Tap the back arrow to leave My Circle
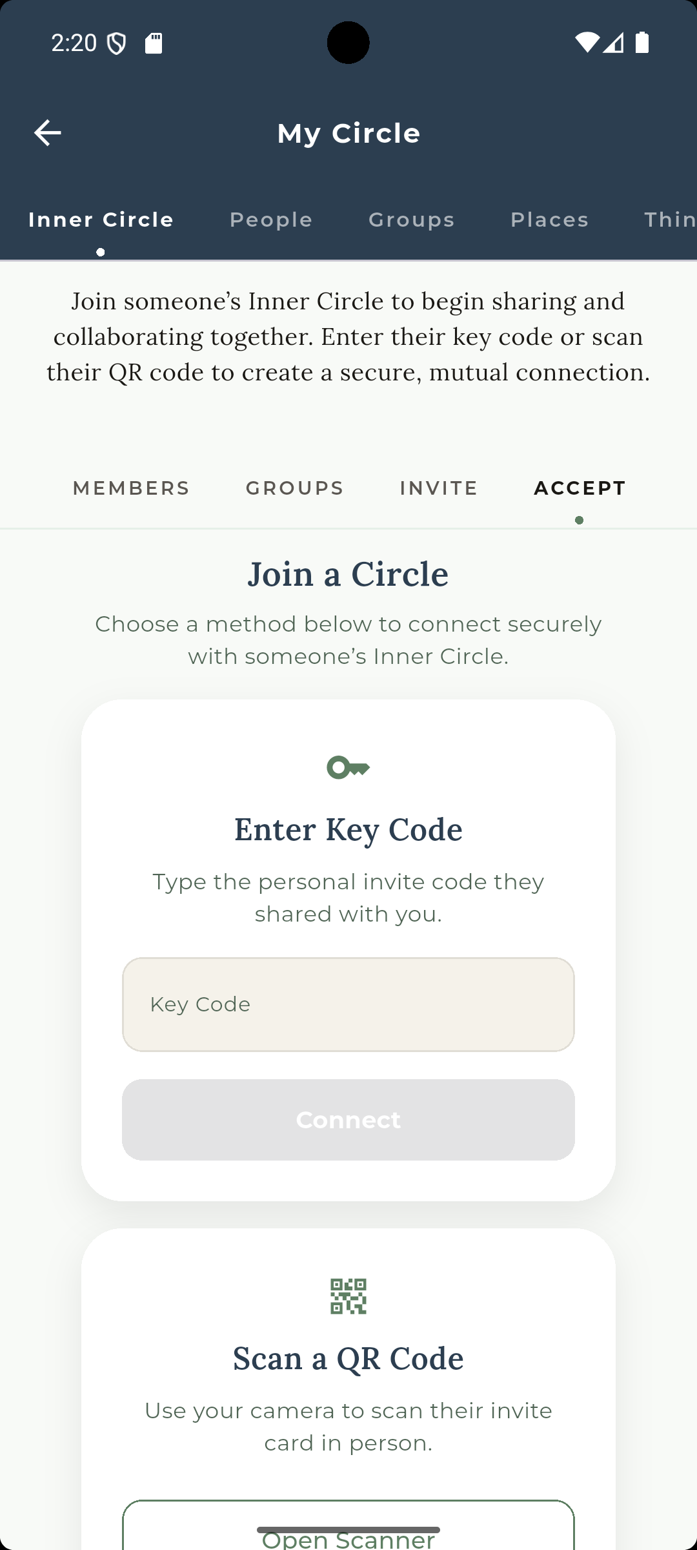Image resolution: width=697 pixels, height=1550 pixels. [x=48, y=132]
